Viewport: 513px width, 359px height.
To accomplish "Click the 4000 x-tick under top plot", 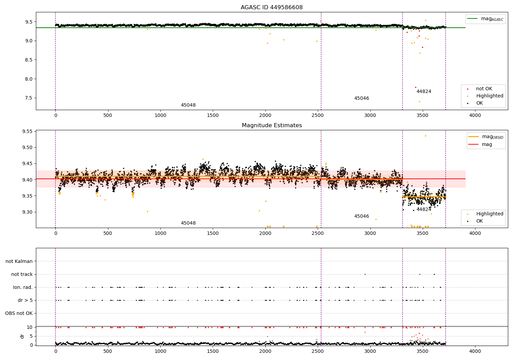I will [x=475, y=116].
